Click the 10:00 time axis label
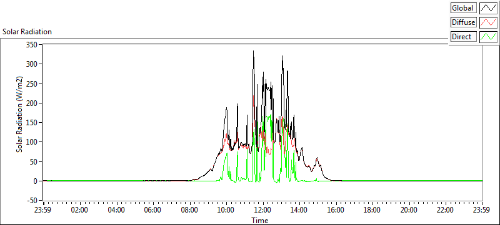 (226, 210)
